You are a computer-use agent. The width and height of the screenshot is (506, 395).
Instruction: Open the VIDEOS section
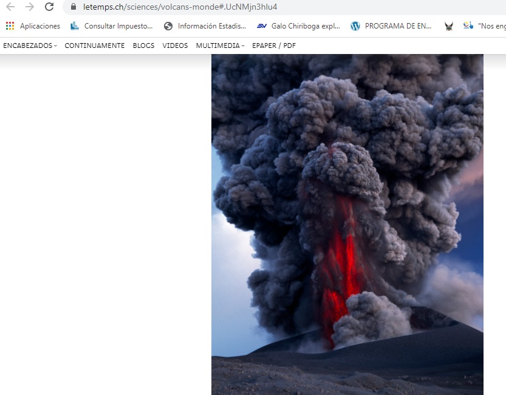(175, 46)
